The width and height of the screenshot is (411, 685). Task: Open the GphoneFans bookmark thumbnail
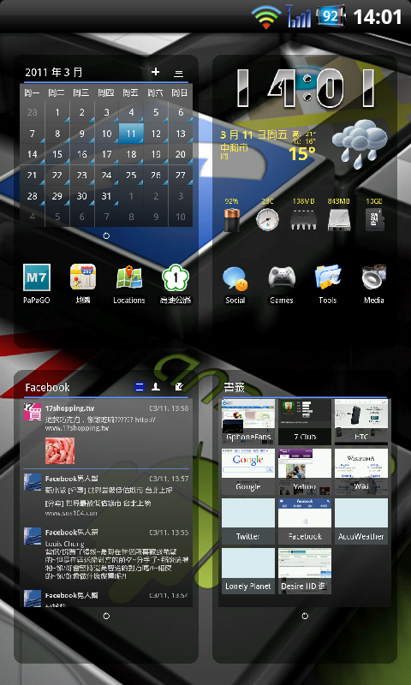[248, 420]
